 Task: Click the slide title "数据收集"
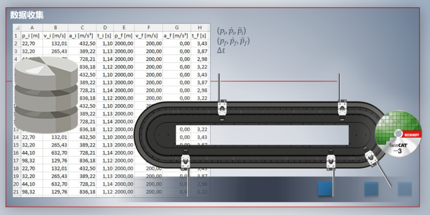coord(27,15)
